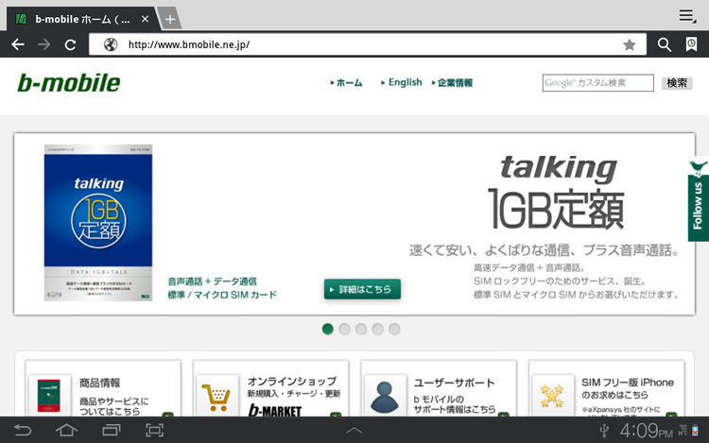Close the b-mobile tab
This screenshot has height=443, width=709.
[x=145, y=19]
